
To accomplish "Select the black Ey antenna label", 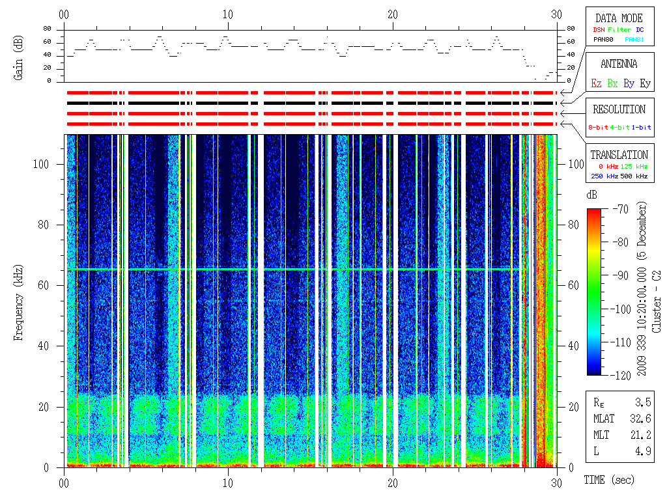I will 644,83.
